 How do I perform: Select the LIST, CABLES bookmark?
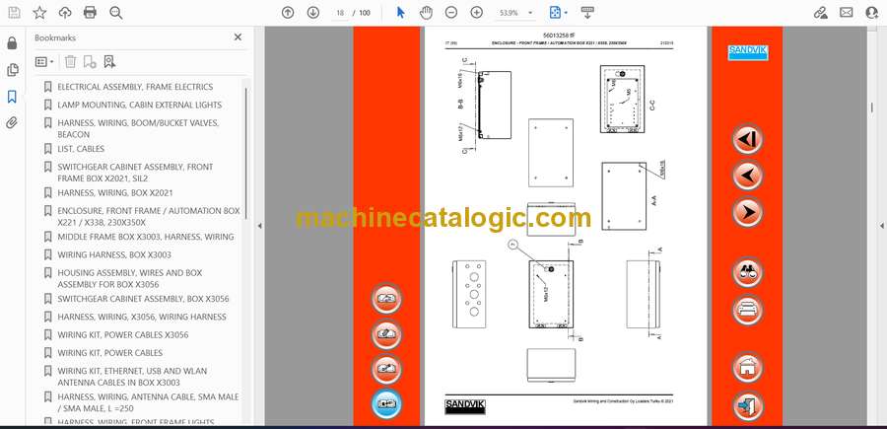pyautogui.click(x=81, y=149)
